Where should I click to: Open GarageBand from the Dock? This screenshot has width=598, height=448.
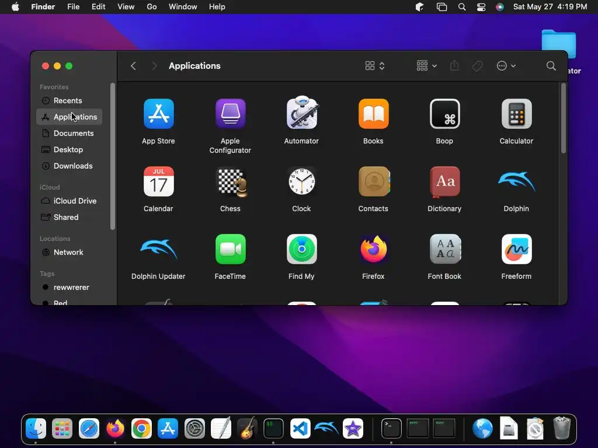247,428
